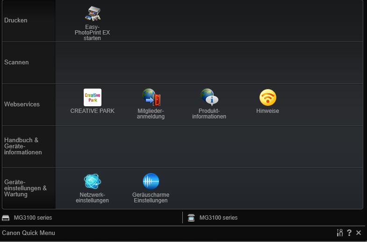Click the Canon Quick Menu title text
This screenshot has width=367, height=242.
pos(29,233)
